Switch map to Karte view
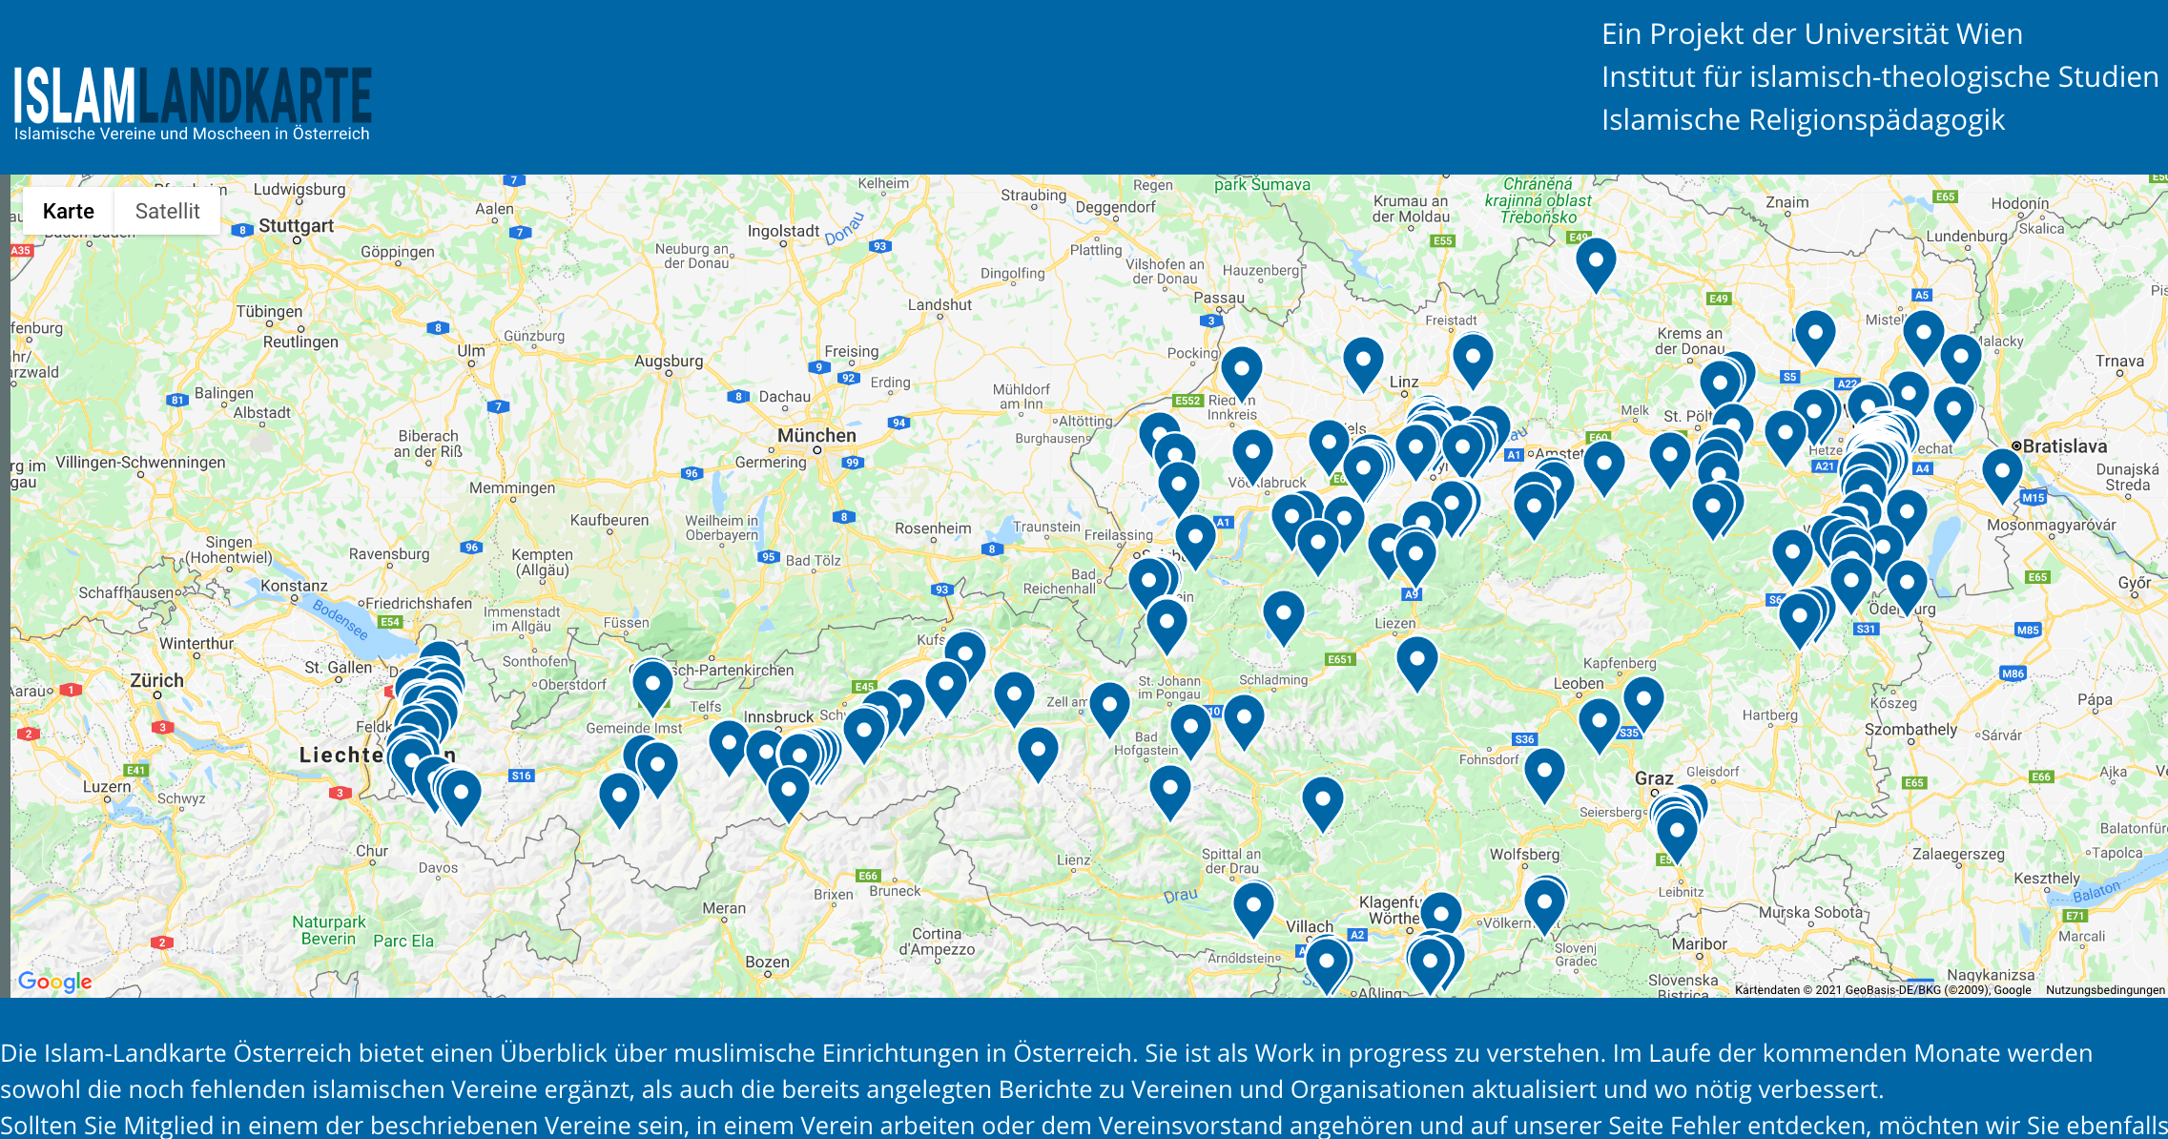This screenshot has width=2168, height=1139. 68,211
